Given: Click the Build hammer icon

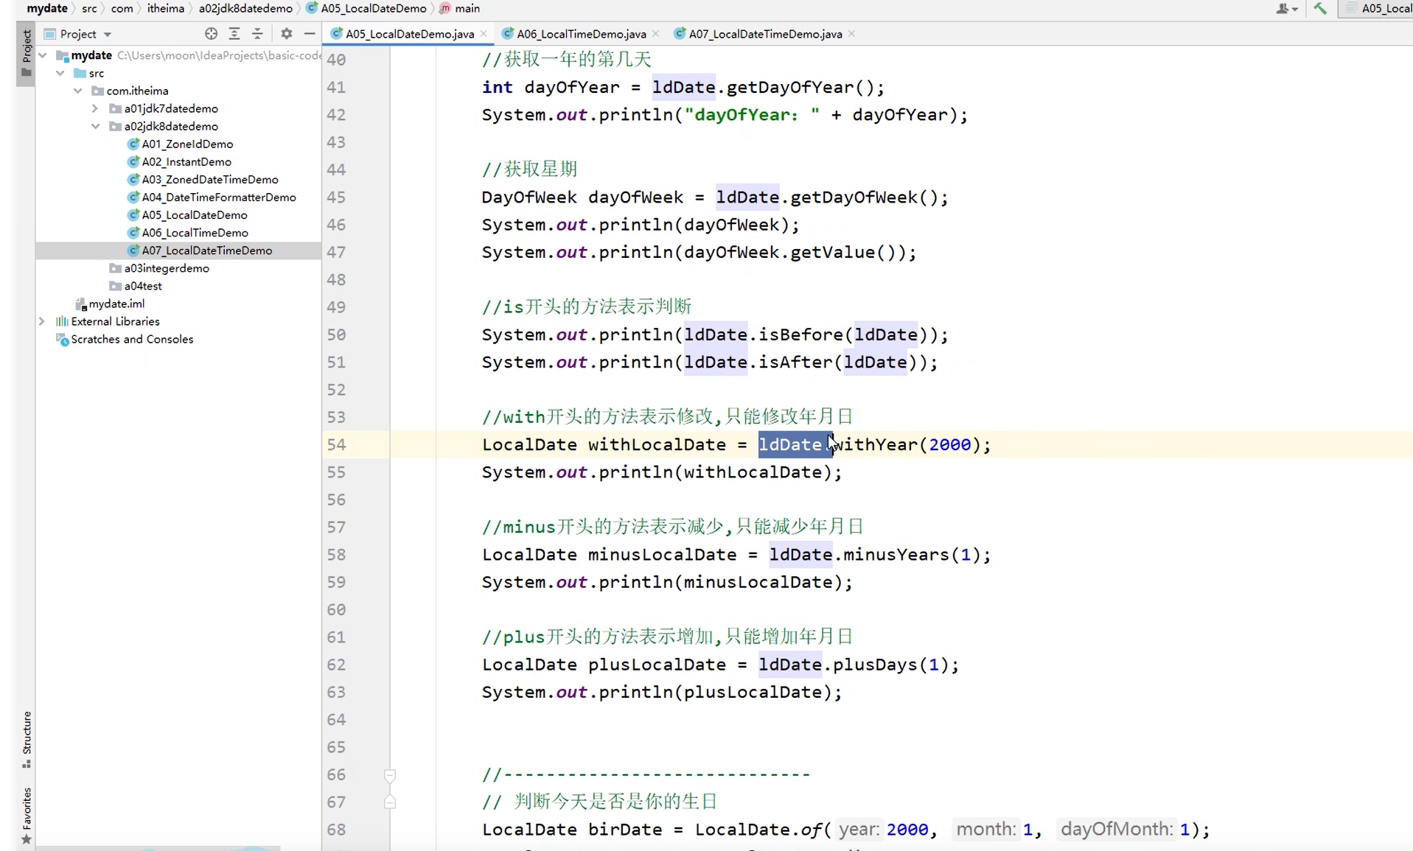Looking at the screenshot, I should pos(1319,8).
